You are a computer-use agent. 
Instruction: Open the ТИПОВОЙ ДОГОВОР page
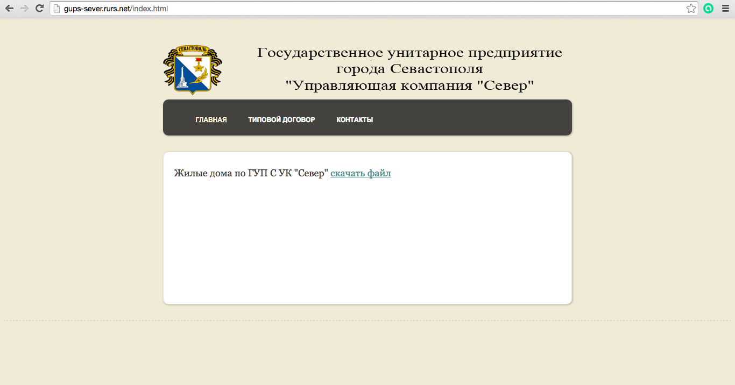point(281,119)
